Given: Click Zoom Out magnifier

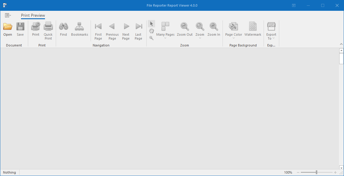Looking at the screenshot, I should click(x=185, y=29).
